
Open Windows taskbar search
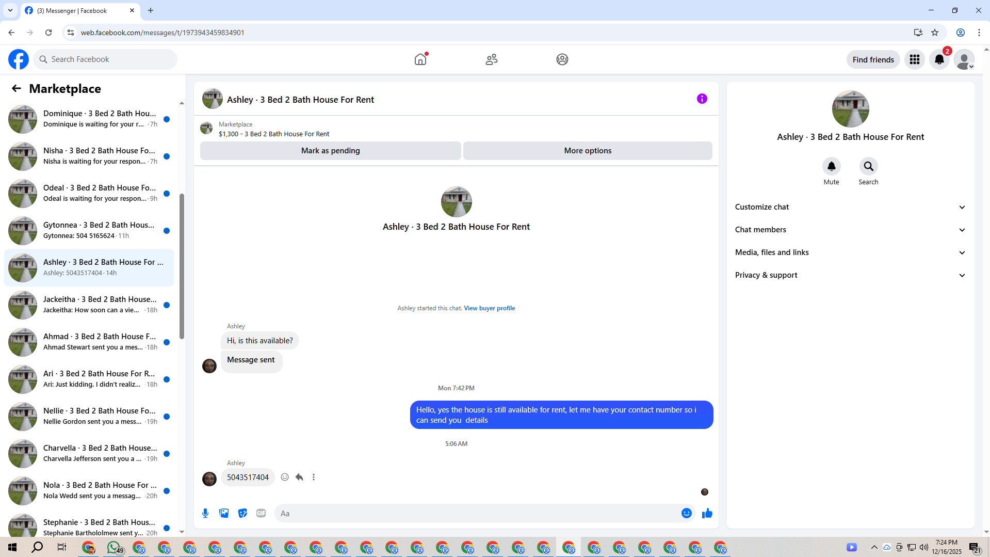[37, 547]
